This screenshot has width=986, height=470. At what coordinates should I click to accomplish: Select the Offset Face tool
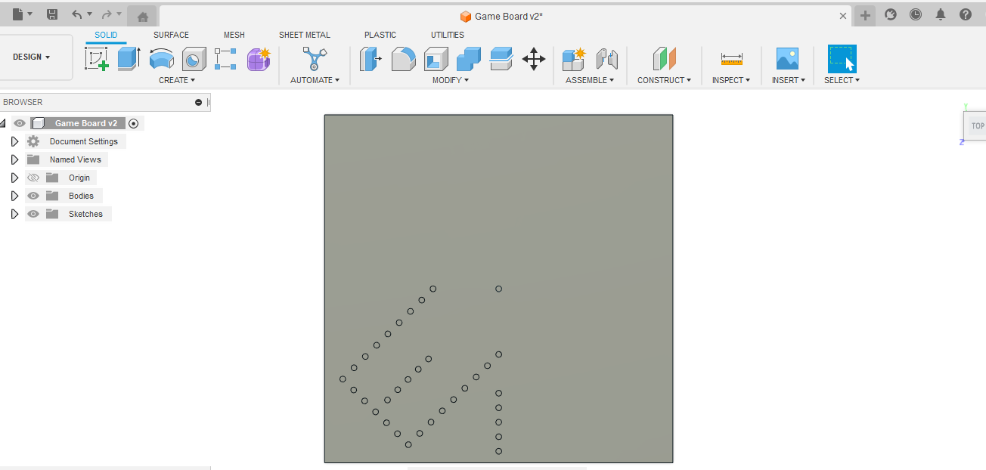501,59
